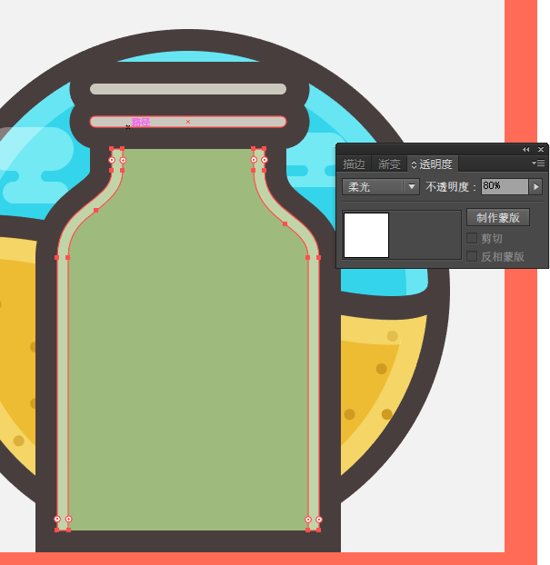Image resolution: width=550 pixels, height=565 pixels.
Task: Toggle the 剪切 checkbox
Action: [472, 238]
